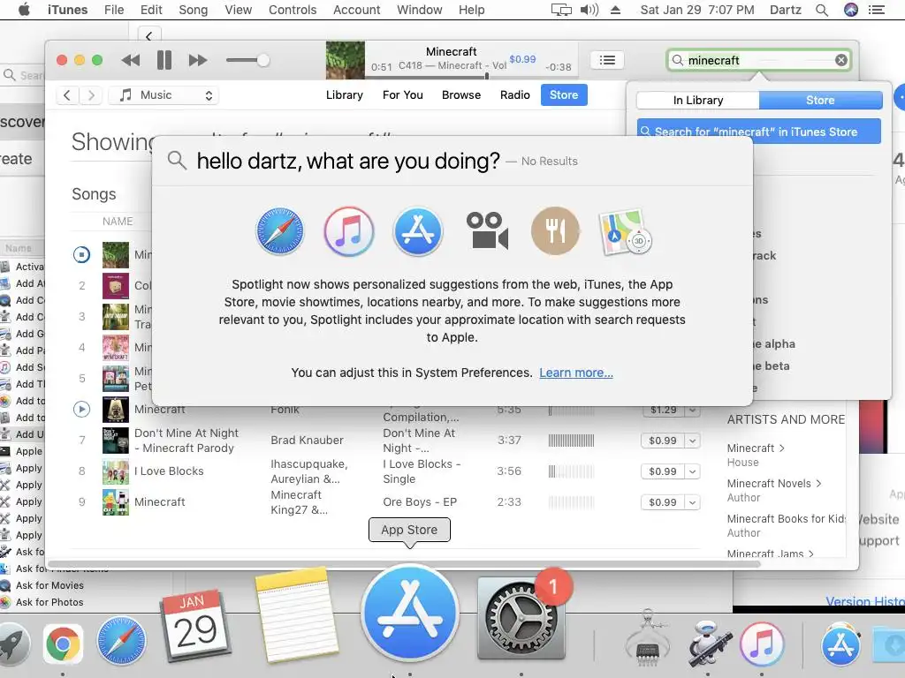This screenshot has width=905, height=678.
Task: Open the Controls menu
Action: tap(293, 10)
